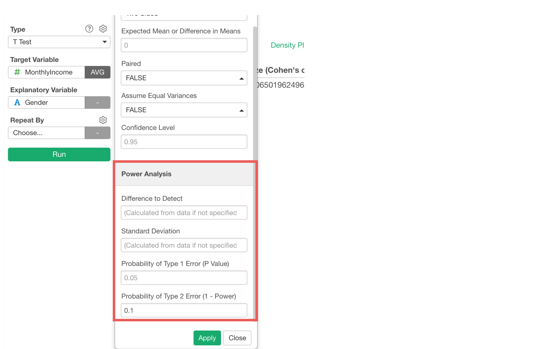Click the Standard Deviation input field
Viewport: 535px width, 349px height.
(184, 245)
